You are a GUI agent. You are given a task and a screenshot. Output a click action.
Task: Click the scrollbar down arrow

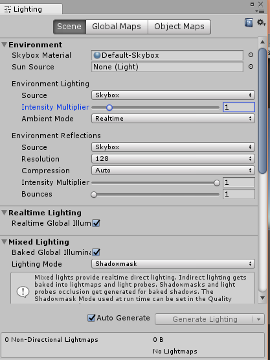(x=263, y=298)
